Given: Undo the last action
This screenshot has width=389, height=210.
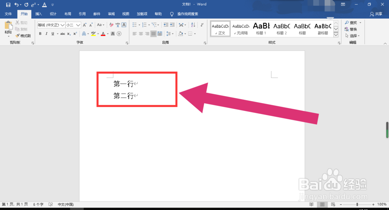Looking at the screenshot, I should tap(16, 5).
